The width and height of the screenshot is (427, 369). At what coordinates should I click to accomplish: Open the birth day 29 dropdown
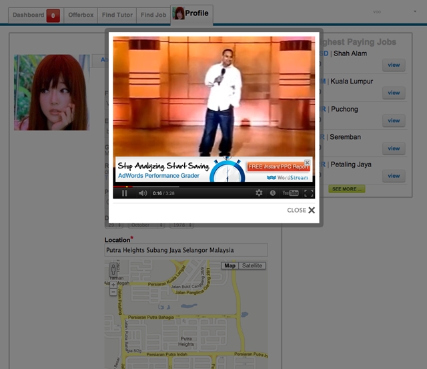tap(114, 225)
